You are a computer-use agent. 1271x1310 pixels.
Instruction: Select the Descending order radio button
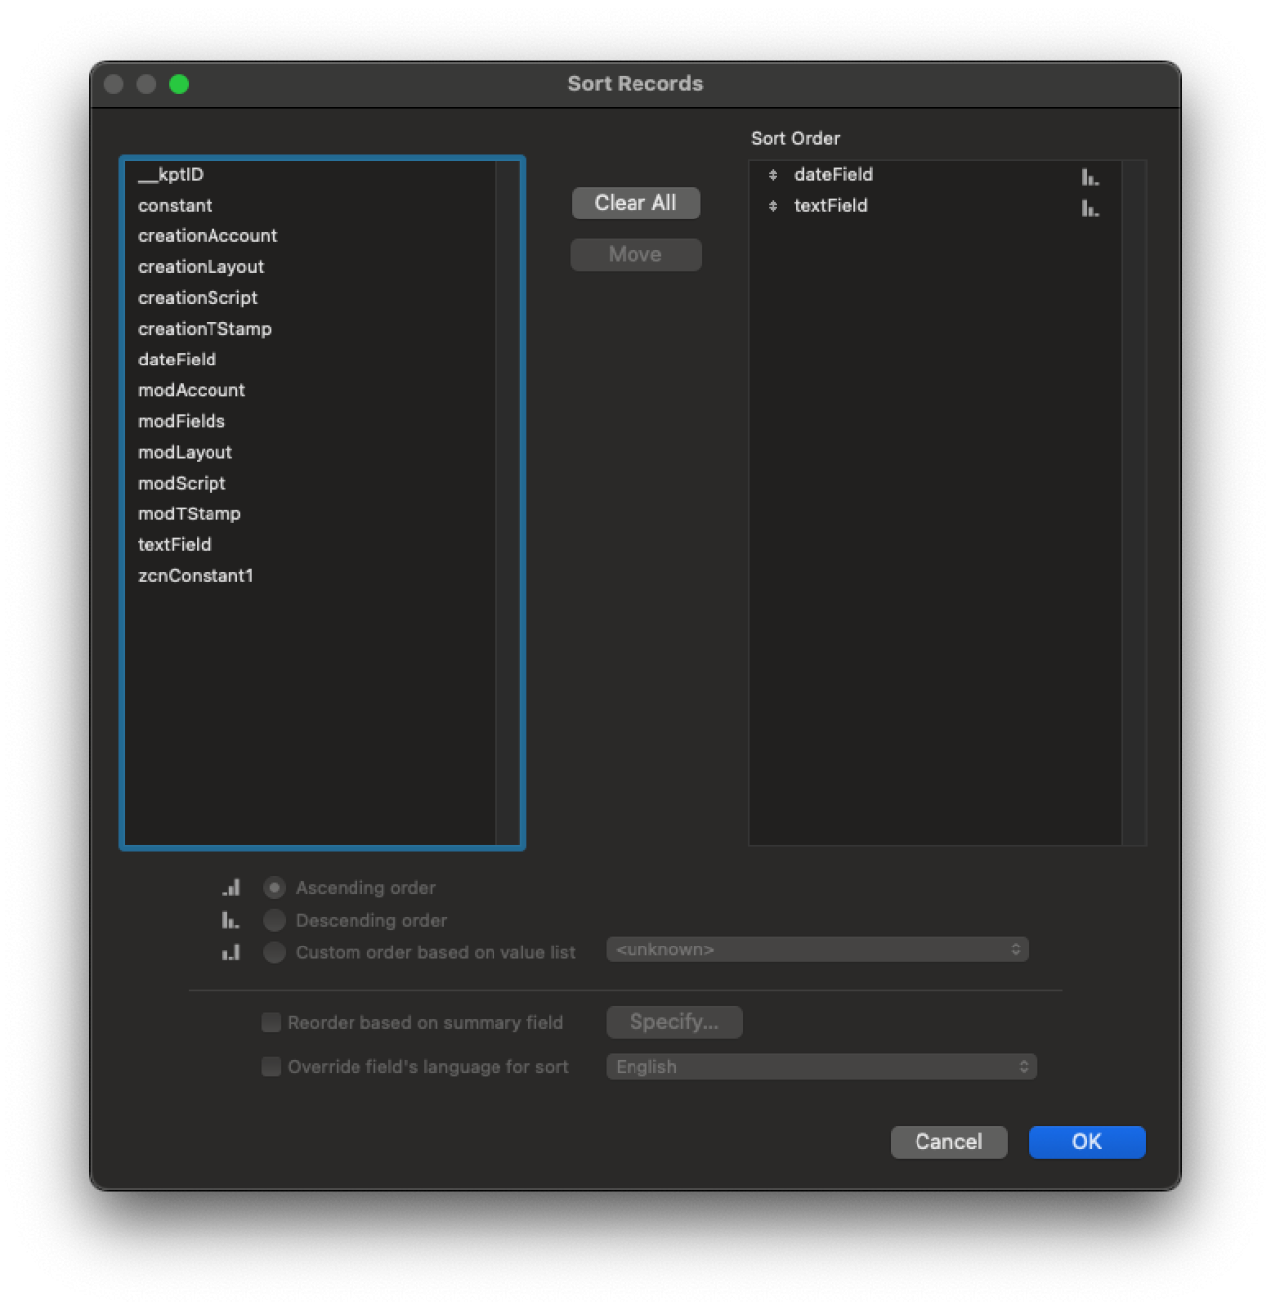click(x=274, y=920)
